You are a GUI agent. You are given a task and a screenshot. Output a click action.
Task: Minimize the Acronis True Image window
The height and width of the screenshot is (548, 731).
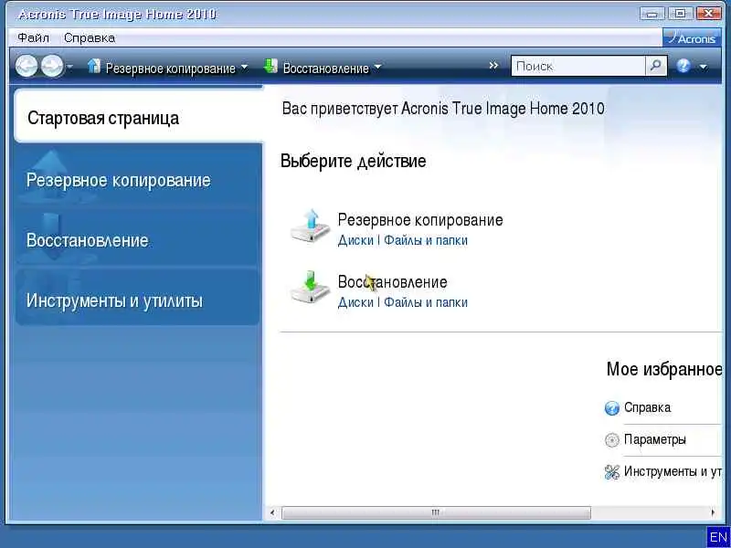pos(652,14)
